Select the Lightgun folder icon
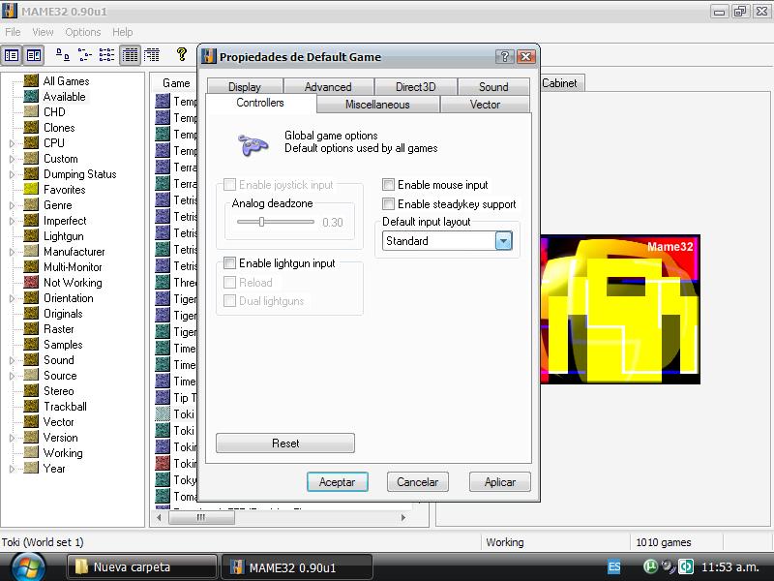 (31, 235)
